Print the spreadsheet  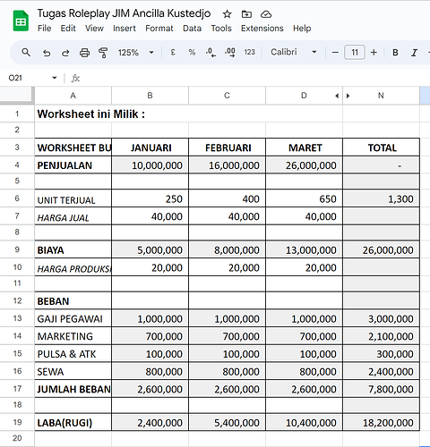(84, 53)
